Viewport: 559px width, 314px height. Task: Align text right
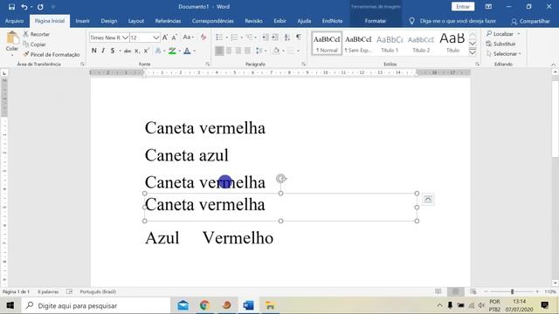pos(238,51)
